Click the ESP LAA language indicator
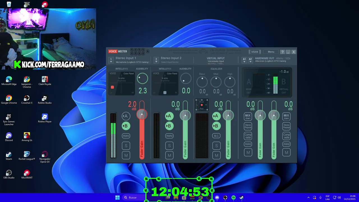Image resolution: width=359 pixels, height=202 pixels. 328,198
